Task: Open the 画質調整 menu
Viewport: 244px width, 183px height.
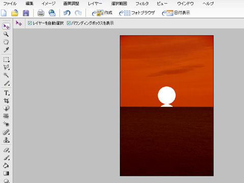Action: [71, 4]
